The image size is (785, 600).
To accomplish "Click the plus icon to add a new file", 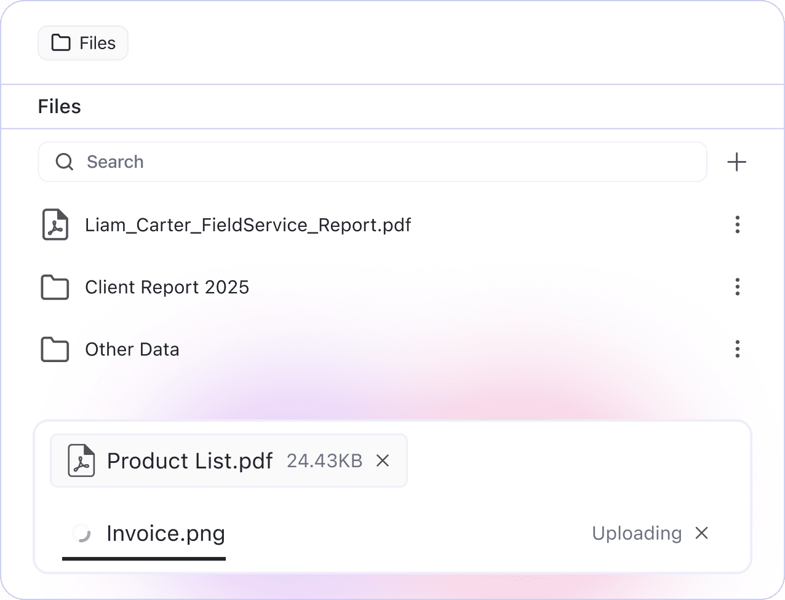I will [736, 162].
